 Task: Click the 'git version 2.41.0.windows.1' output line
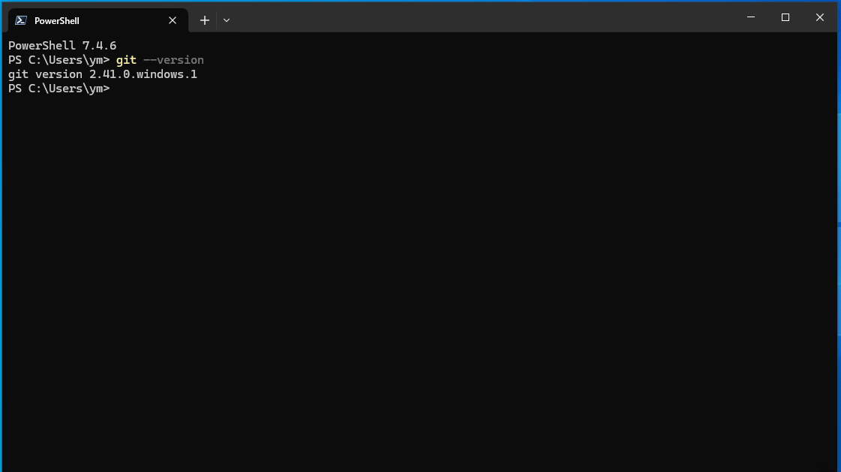click(x=103, y=74)
